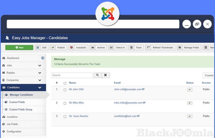The width and height of the screenshot is (215, 138).
Task: Collapse sidebar with the arrow icon
Action: tap(42, 58)
